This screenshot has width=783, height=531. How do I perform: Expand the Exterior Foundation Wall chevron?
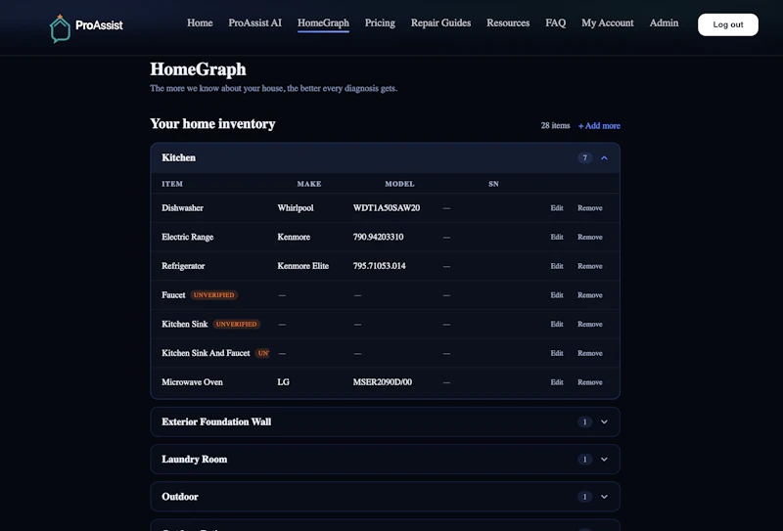[x=604, y=421]
